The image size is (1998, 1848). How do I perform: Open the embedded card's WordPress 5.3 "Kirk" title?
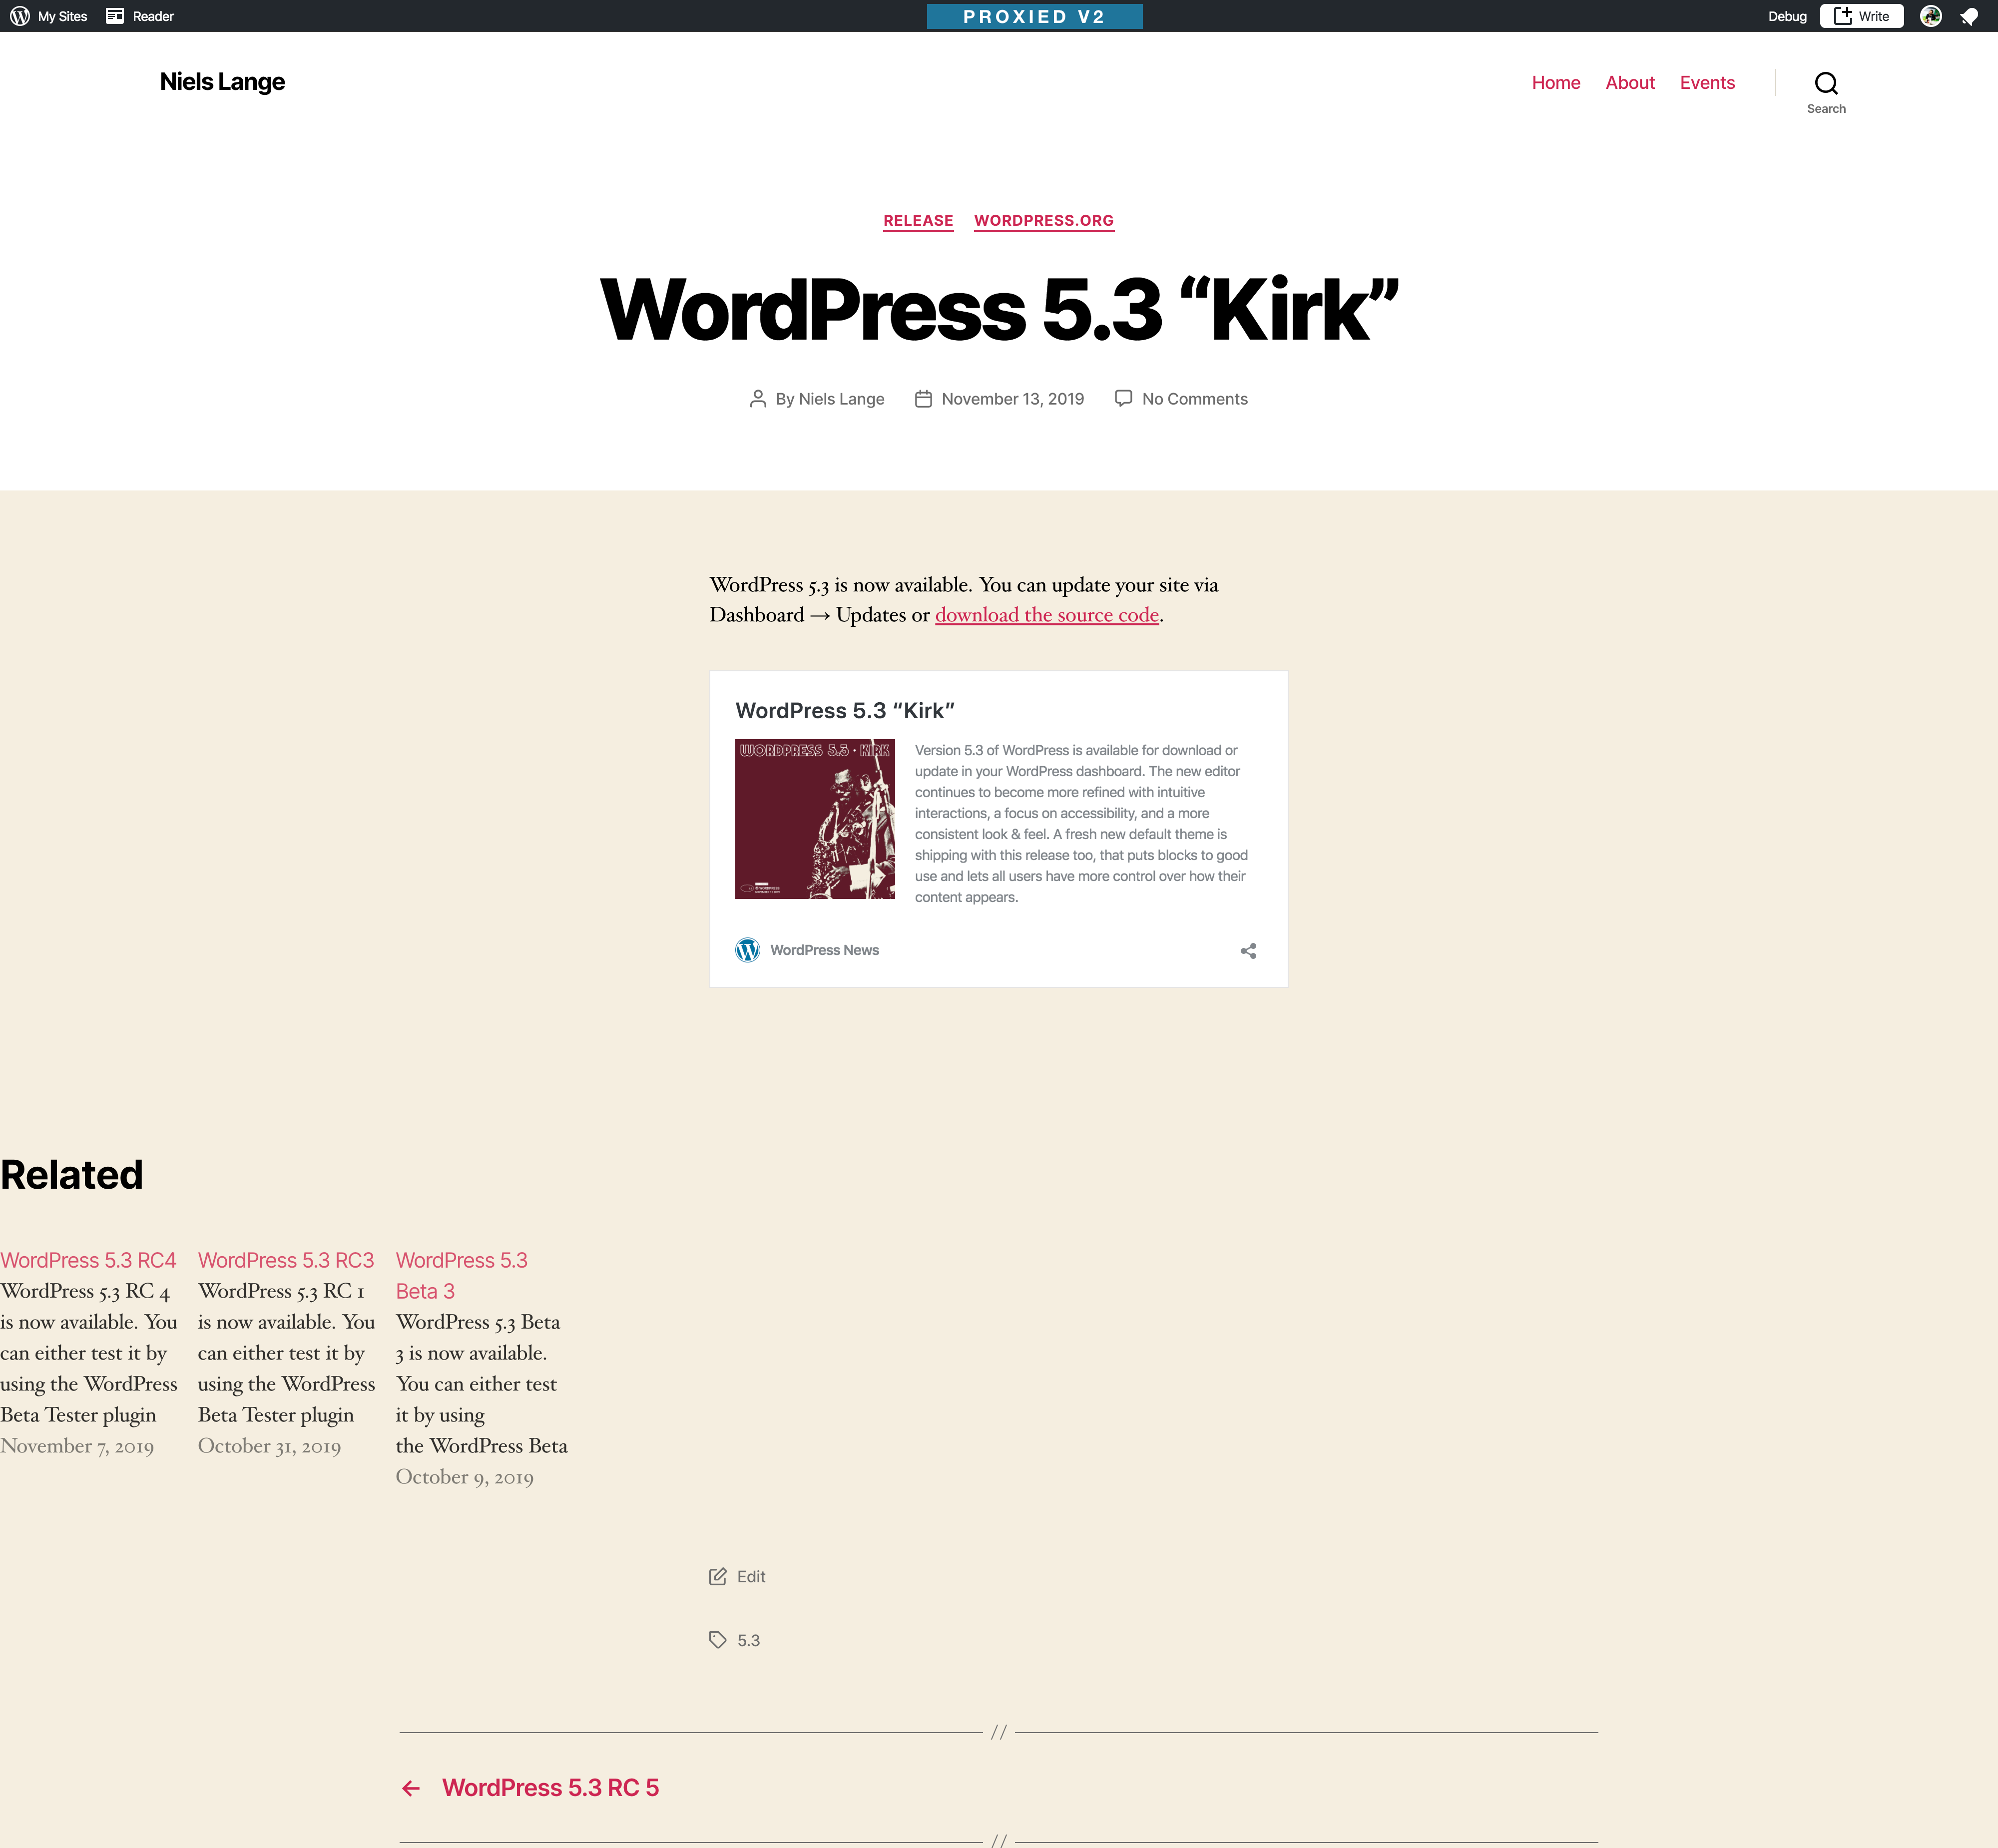(x=845, y=711)
